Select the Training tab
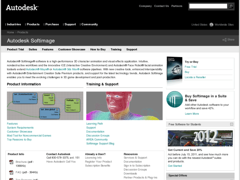The image size is (240, 180). 116,50
